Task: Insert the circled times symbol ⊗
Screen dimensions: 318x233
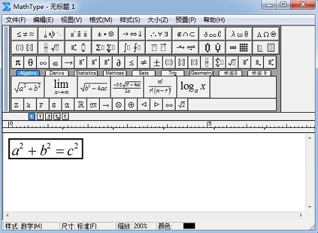Action: coord(118,104)
